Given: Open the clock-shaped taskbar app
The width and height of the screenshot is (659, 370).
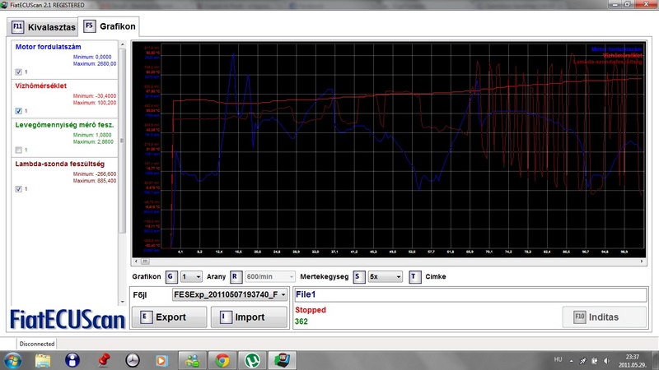Looking at the screenshot, I should tap(133, 361).
